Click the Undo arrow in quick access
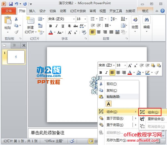This screenshot has width=167, height=145. (x=16, y=4)
